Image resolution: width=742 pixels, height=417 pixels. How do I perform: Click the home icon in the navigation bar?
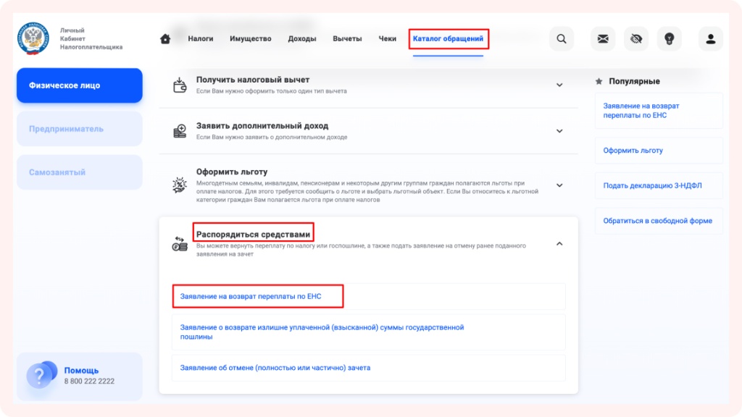[165, 39]
